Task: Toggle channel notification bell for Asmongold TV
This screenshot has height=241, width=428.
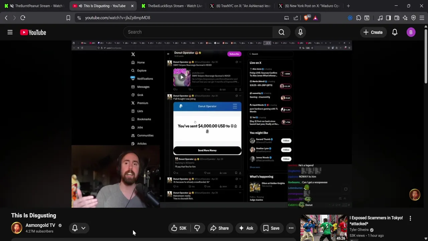Action: tap(75, 228)
